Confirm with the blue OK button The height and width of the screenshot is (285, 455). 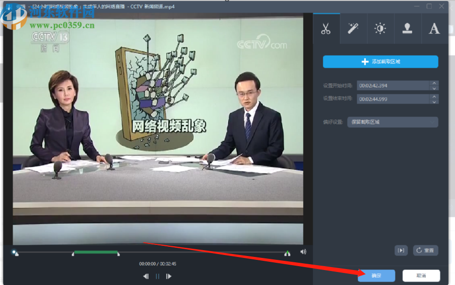377,275
